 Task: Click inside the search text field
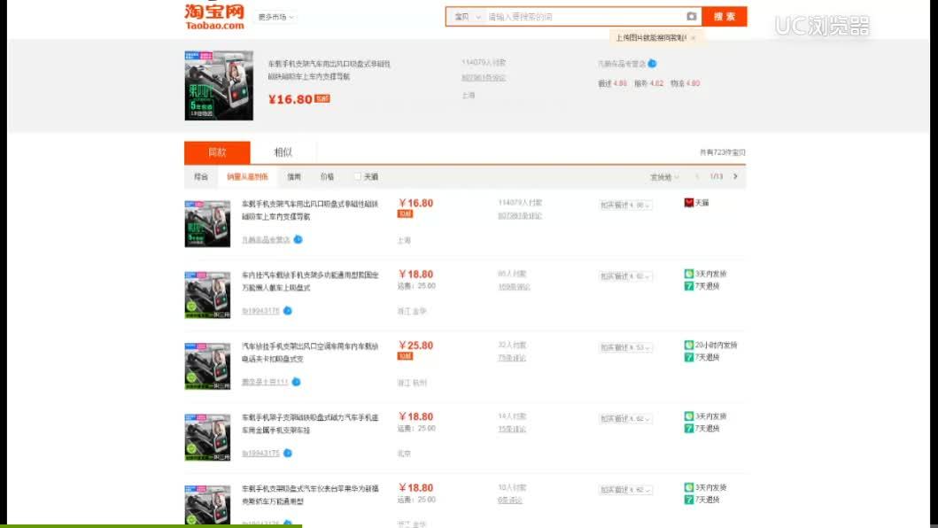pos(585,17)
